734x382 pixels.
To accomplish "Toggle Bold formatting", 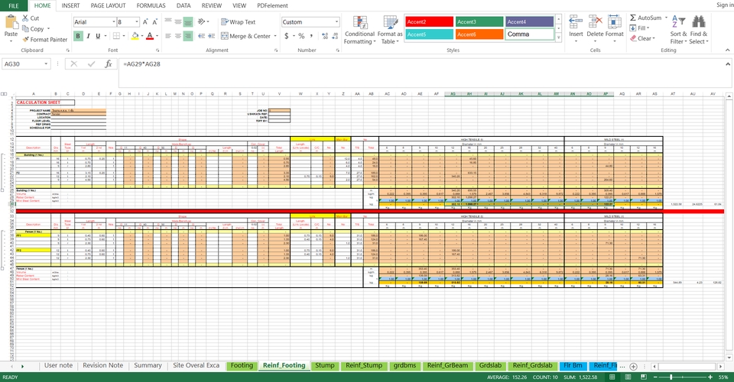I will point(78,36).
